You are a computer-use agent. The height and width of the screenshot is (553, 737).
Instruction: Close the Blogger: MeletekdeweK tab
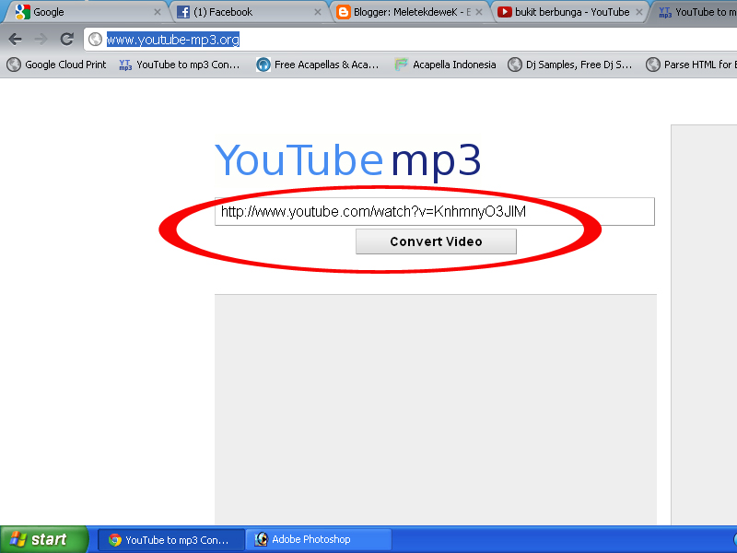click(x=478, y=12)
